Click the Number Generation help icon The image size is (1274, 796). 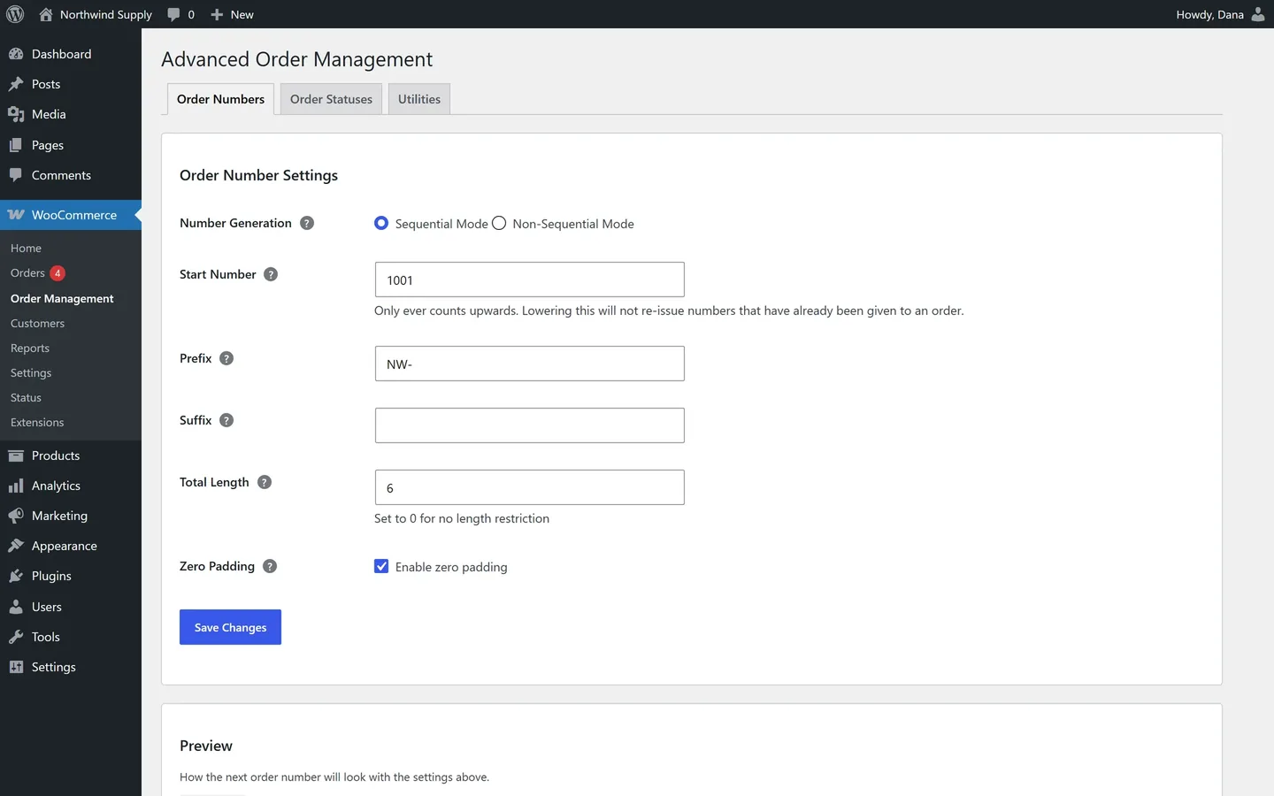tap(307, 223)
